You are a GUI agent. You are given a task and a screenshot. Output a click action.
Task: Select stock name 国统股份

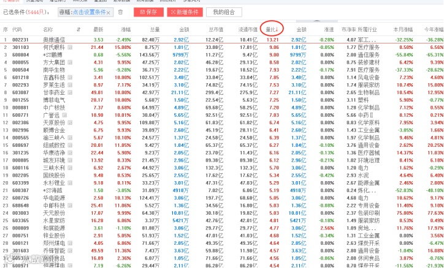tap(54, 175)
